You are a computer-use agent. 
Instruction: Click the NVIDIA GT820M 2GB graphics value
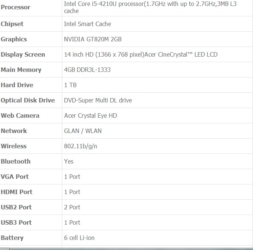click(x=93, y=39)
